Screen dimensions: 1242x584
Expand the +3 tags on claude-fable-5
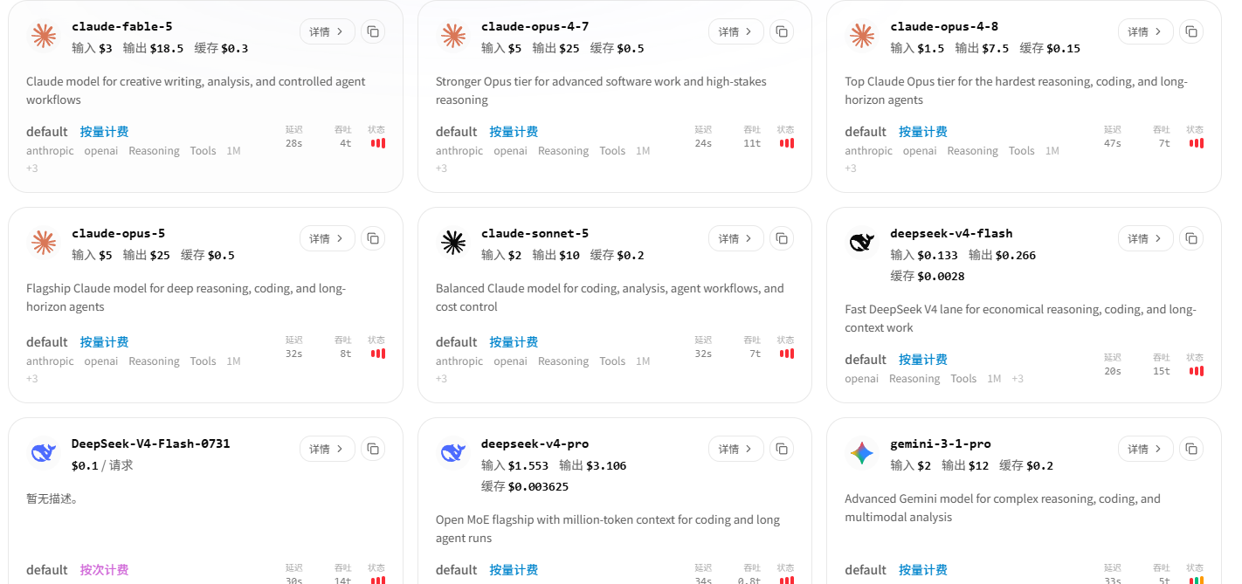[x=32, y=168]
